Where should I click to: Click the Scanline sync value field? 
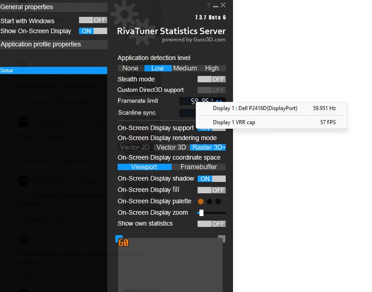(x=188, y=113)
